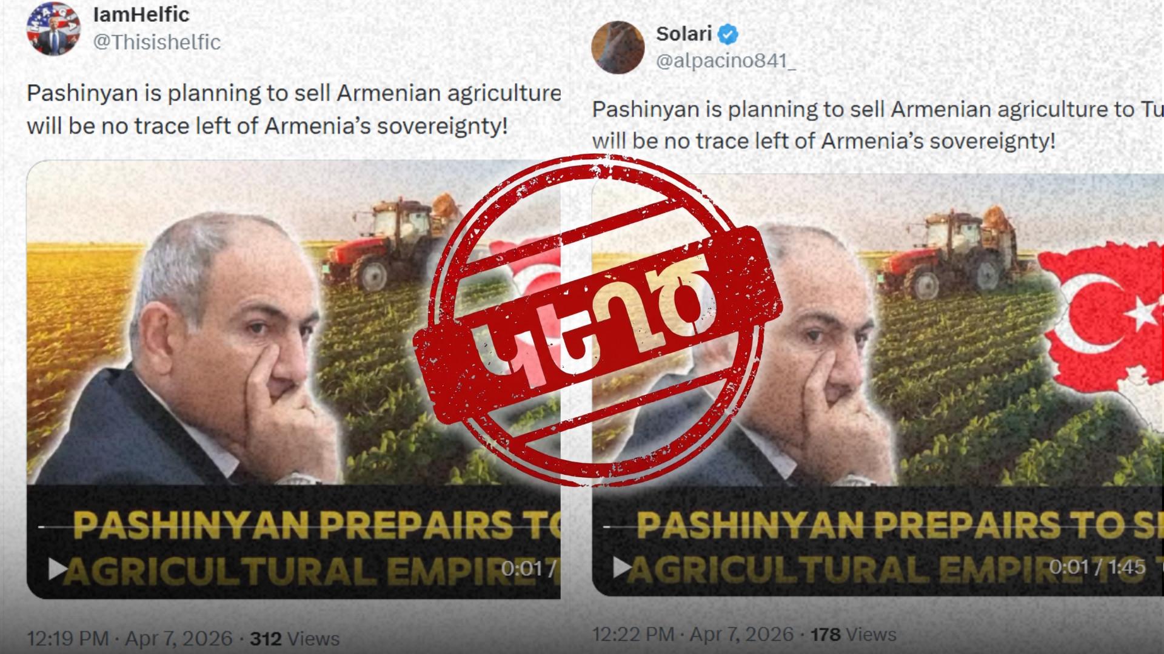This screenshot has height=654, width=1164.
Task: Click the 178 Views counter
Action: [853, 634]
